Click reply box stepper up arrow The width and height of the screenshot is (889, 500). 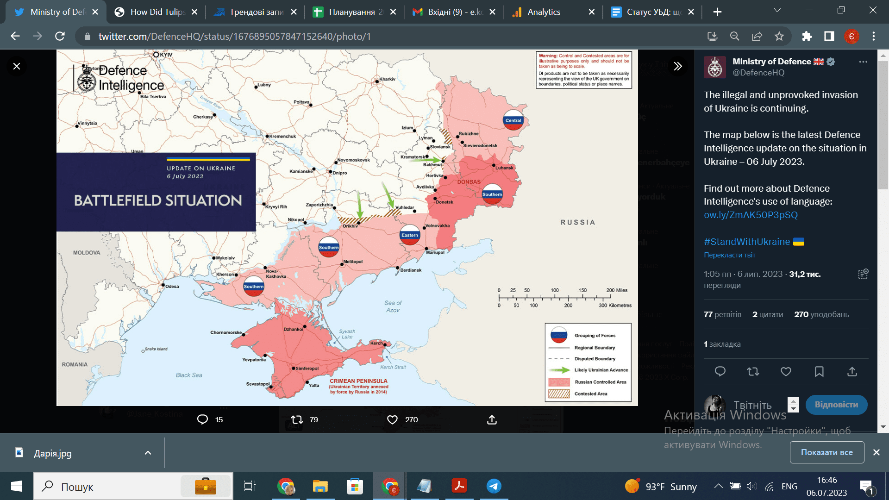click(x=793, y=401)
